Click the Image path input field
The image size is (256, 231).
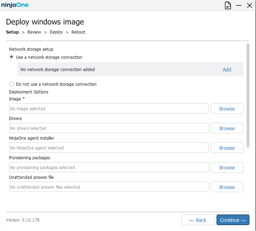point(108,109)
